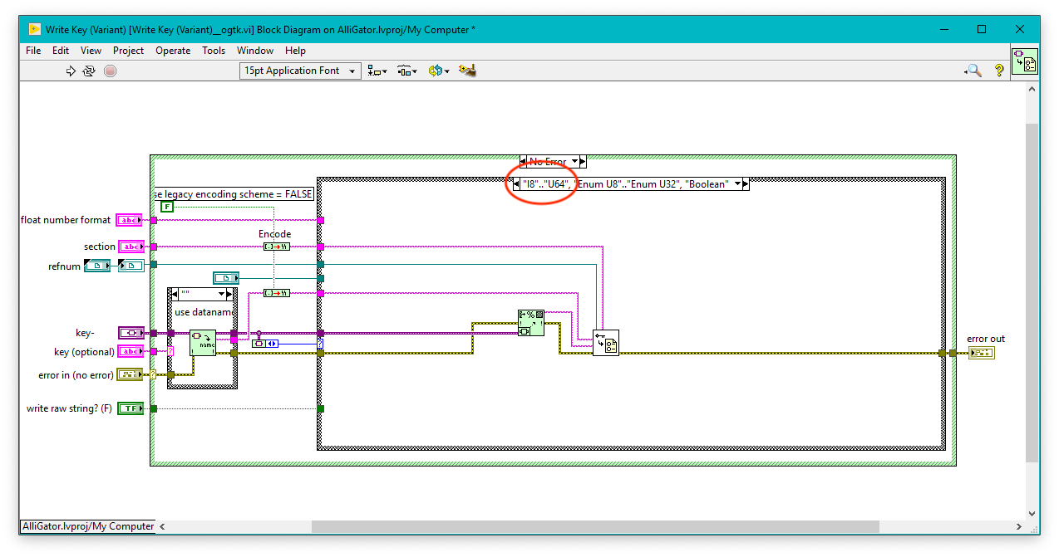Click the Run Continuously icon

coord(90,71)
